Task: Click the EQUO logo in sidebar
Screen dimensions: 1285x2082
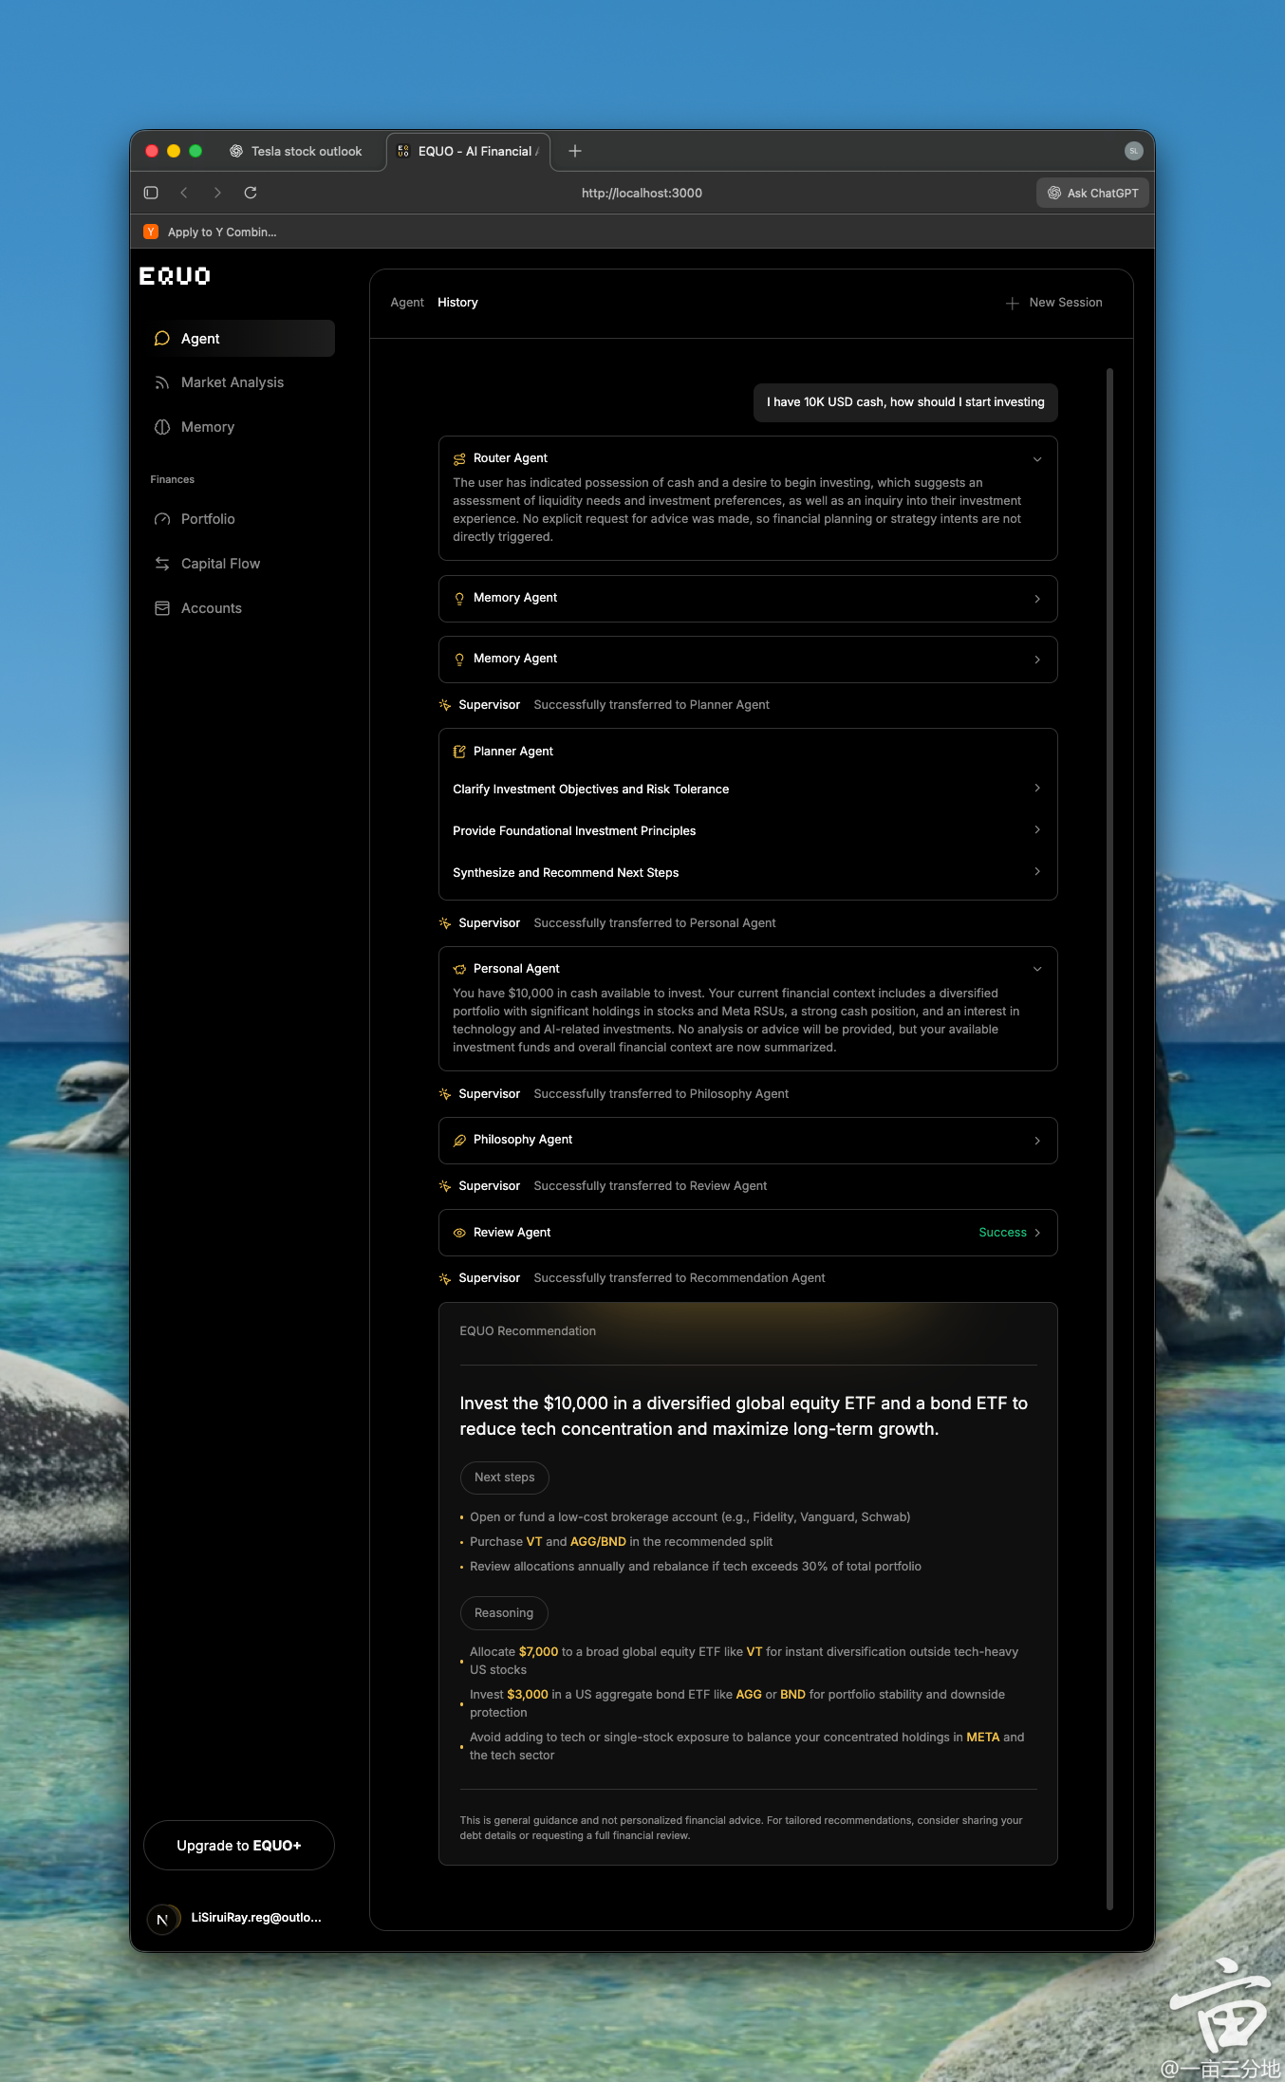Action: 175,276
